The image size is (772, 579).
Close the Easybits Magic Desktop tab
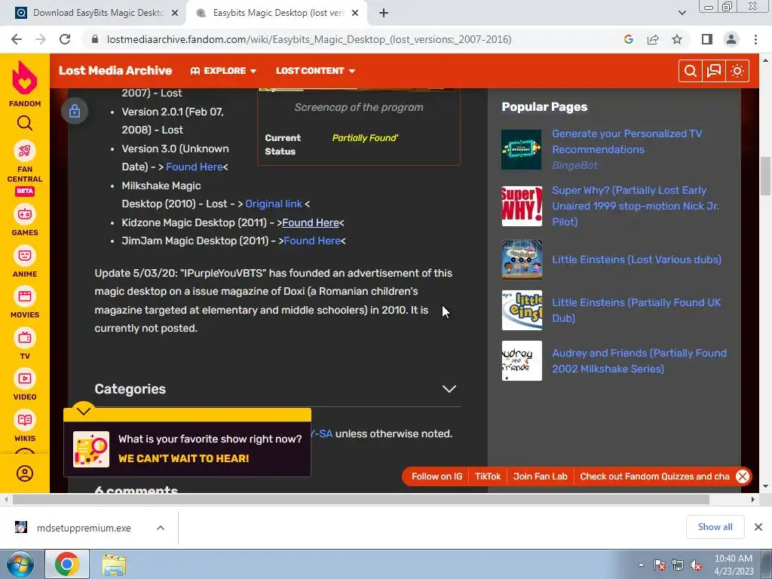pos(355,13)
